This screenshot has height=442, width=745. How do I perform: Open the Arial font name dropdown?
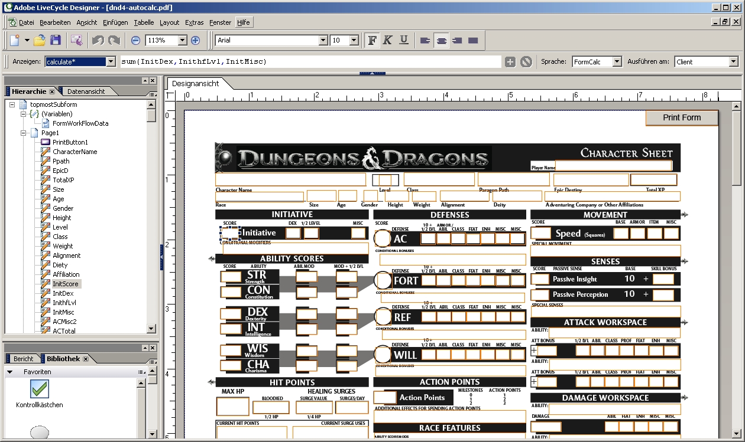tap(323, 41)
